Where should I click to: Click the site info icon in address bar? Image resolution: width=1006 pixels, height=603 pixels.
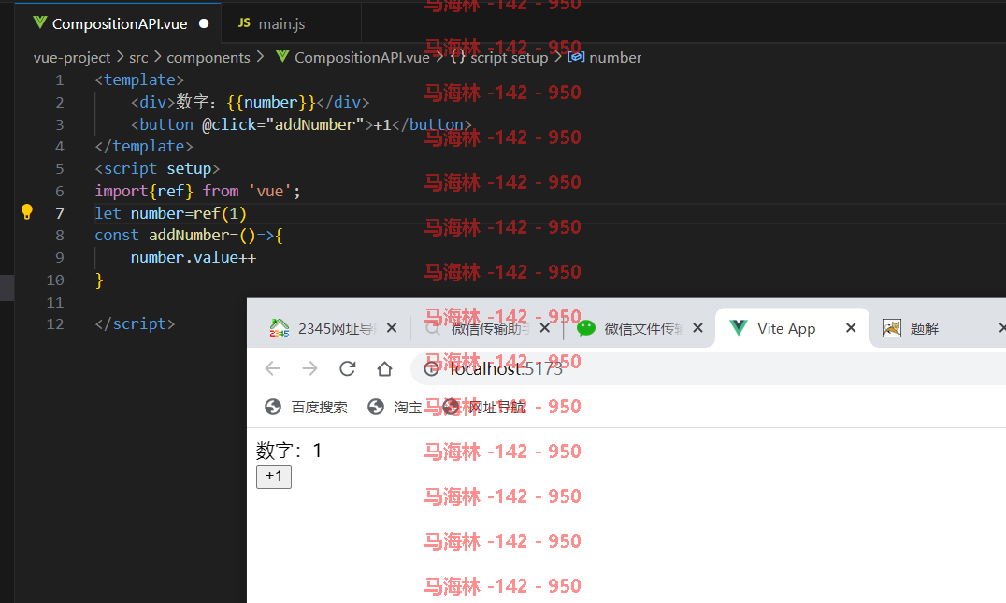[432, 369]
